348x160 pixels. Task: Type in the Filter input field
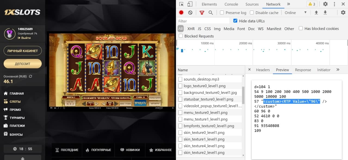[203, 21]
